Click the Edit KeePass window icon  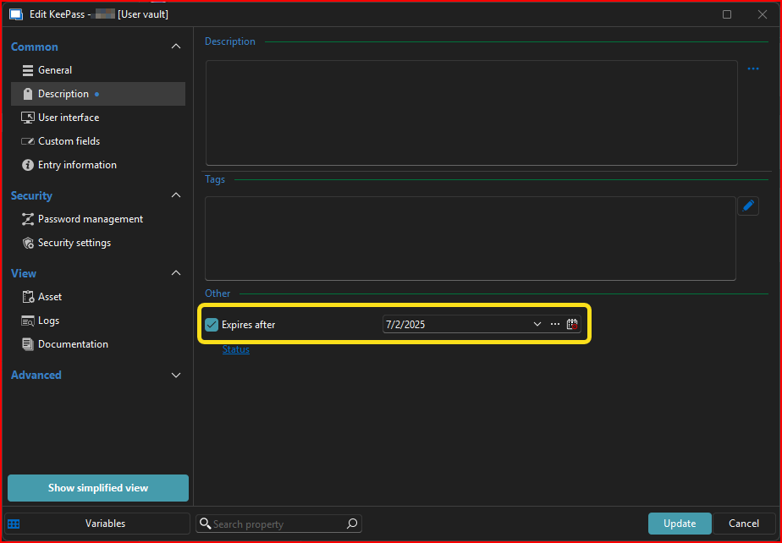tap(16, 14)
